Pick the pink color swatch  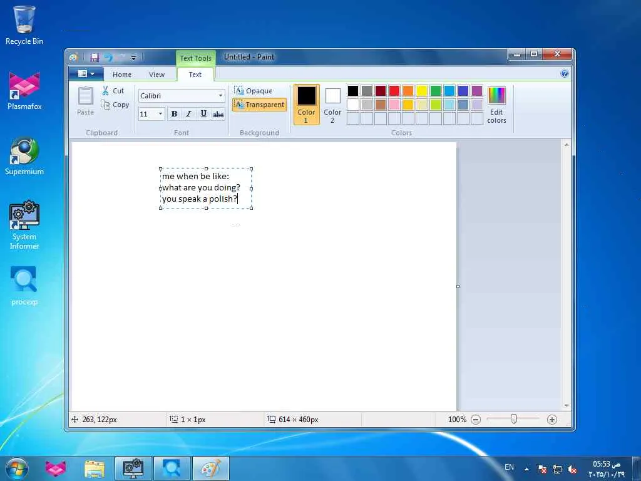tap(394, 105)
